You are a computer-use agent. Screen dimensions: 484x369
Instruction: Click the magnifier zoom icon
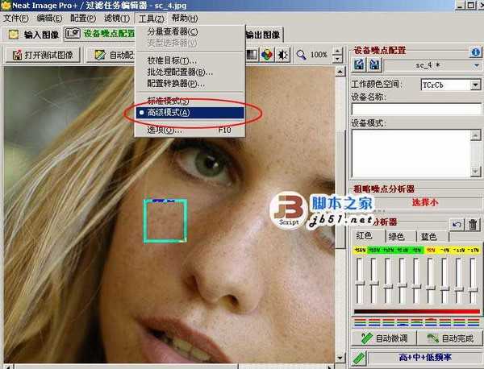[301, 55]
